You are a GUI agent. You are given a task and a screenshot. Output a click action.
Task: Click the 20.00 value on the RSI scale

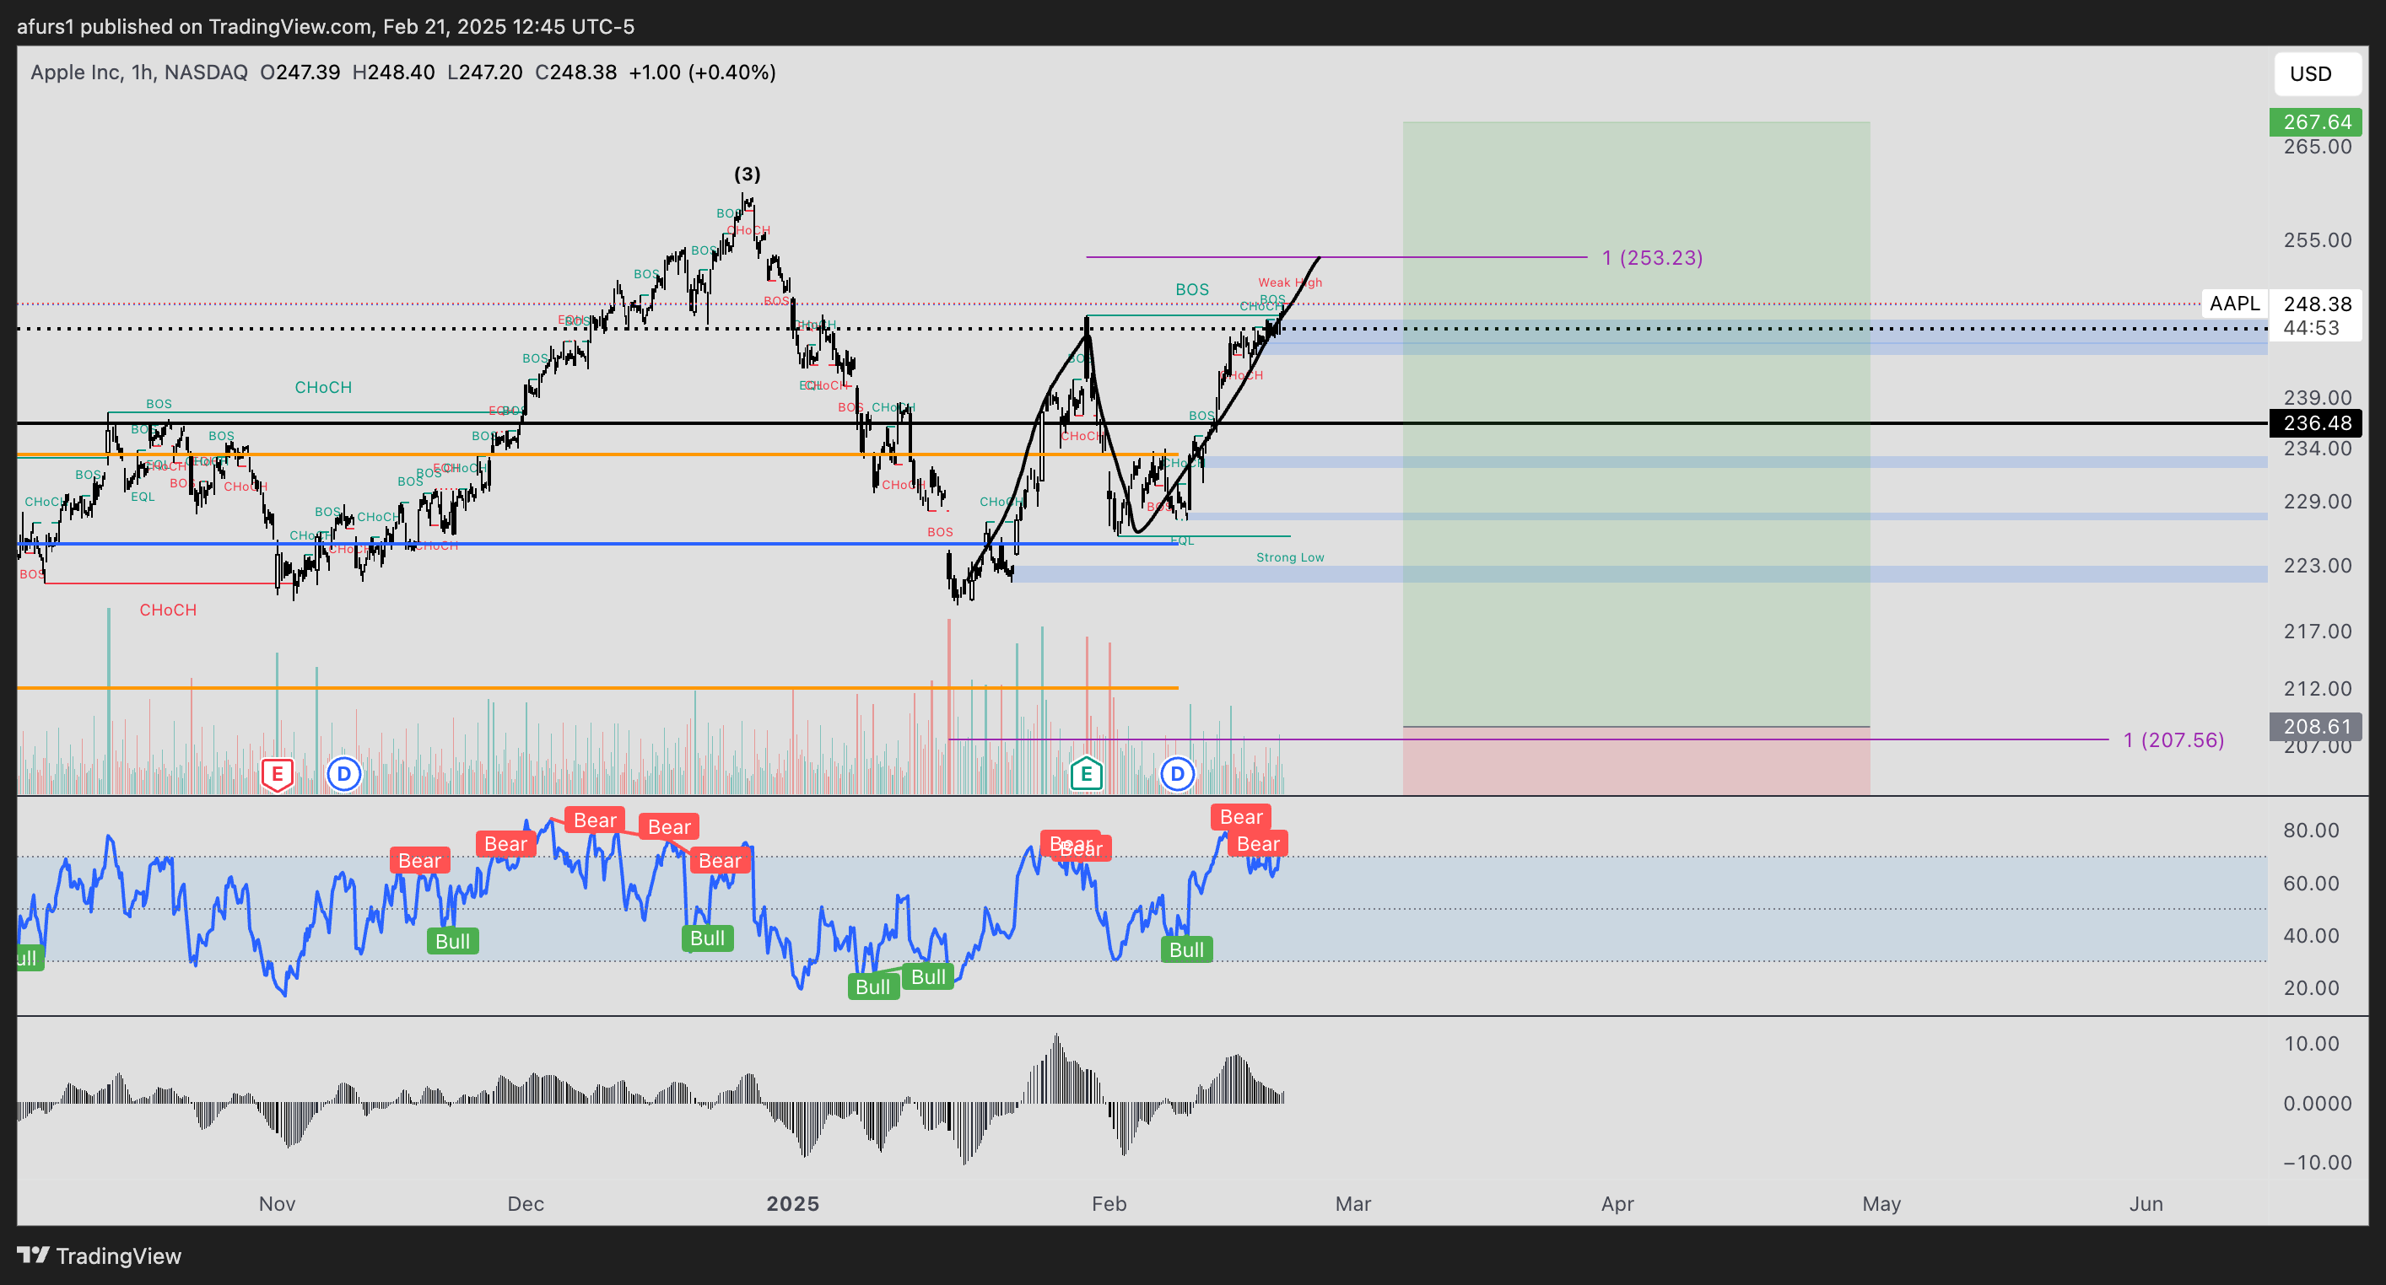pyautogui.click(x=2311, y=988)
